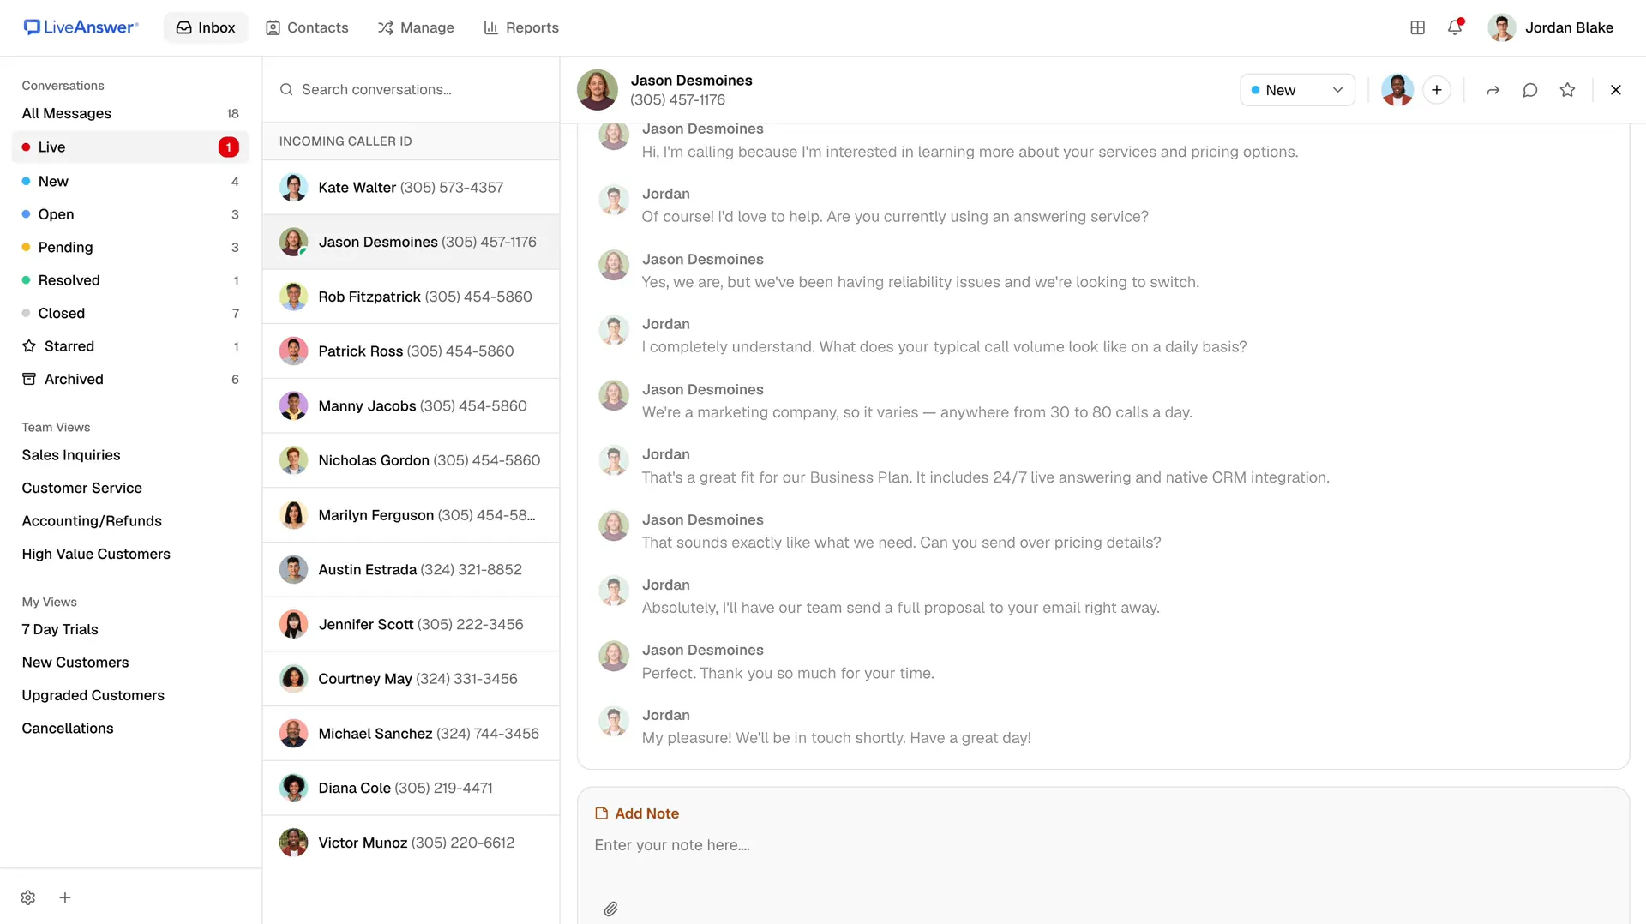
Task: Select All Messages
Action: pyautogui.click(x=130, y=113)
